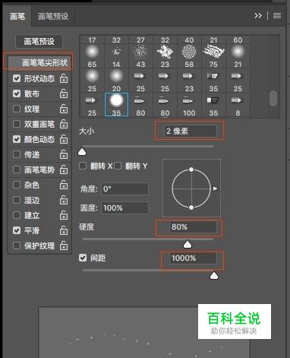This screenshot has width=290, height=358.
Task: Click the spacing field showing 1000%
Action: [x=193, y=258]
